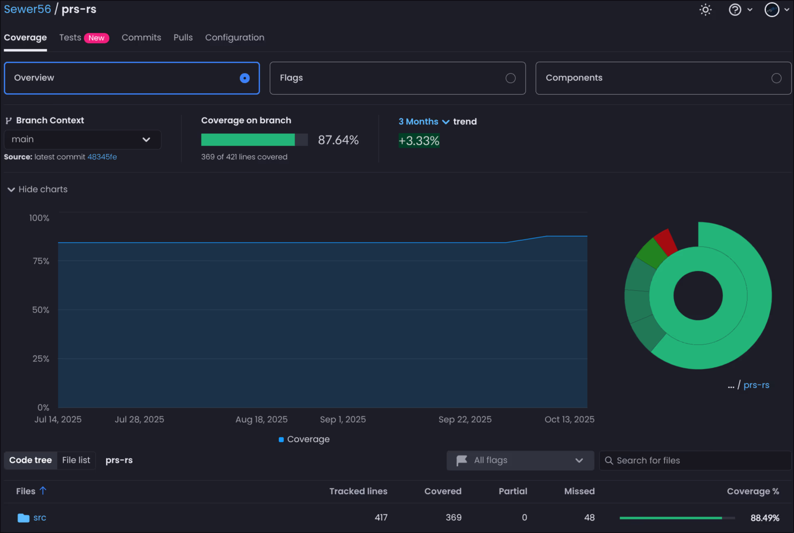The width and height of the screenshot is (794, 533).
Task: Select the Components radio option
Action: point(776,78)
